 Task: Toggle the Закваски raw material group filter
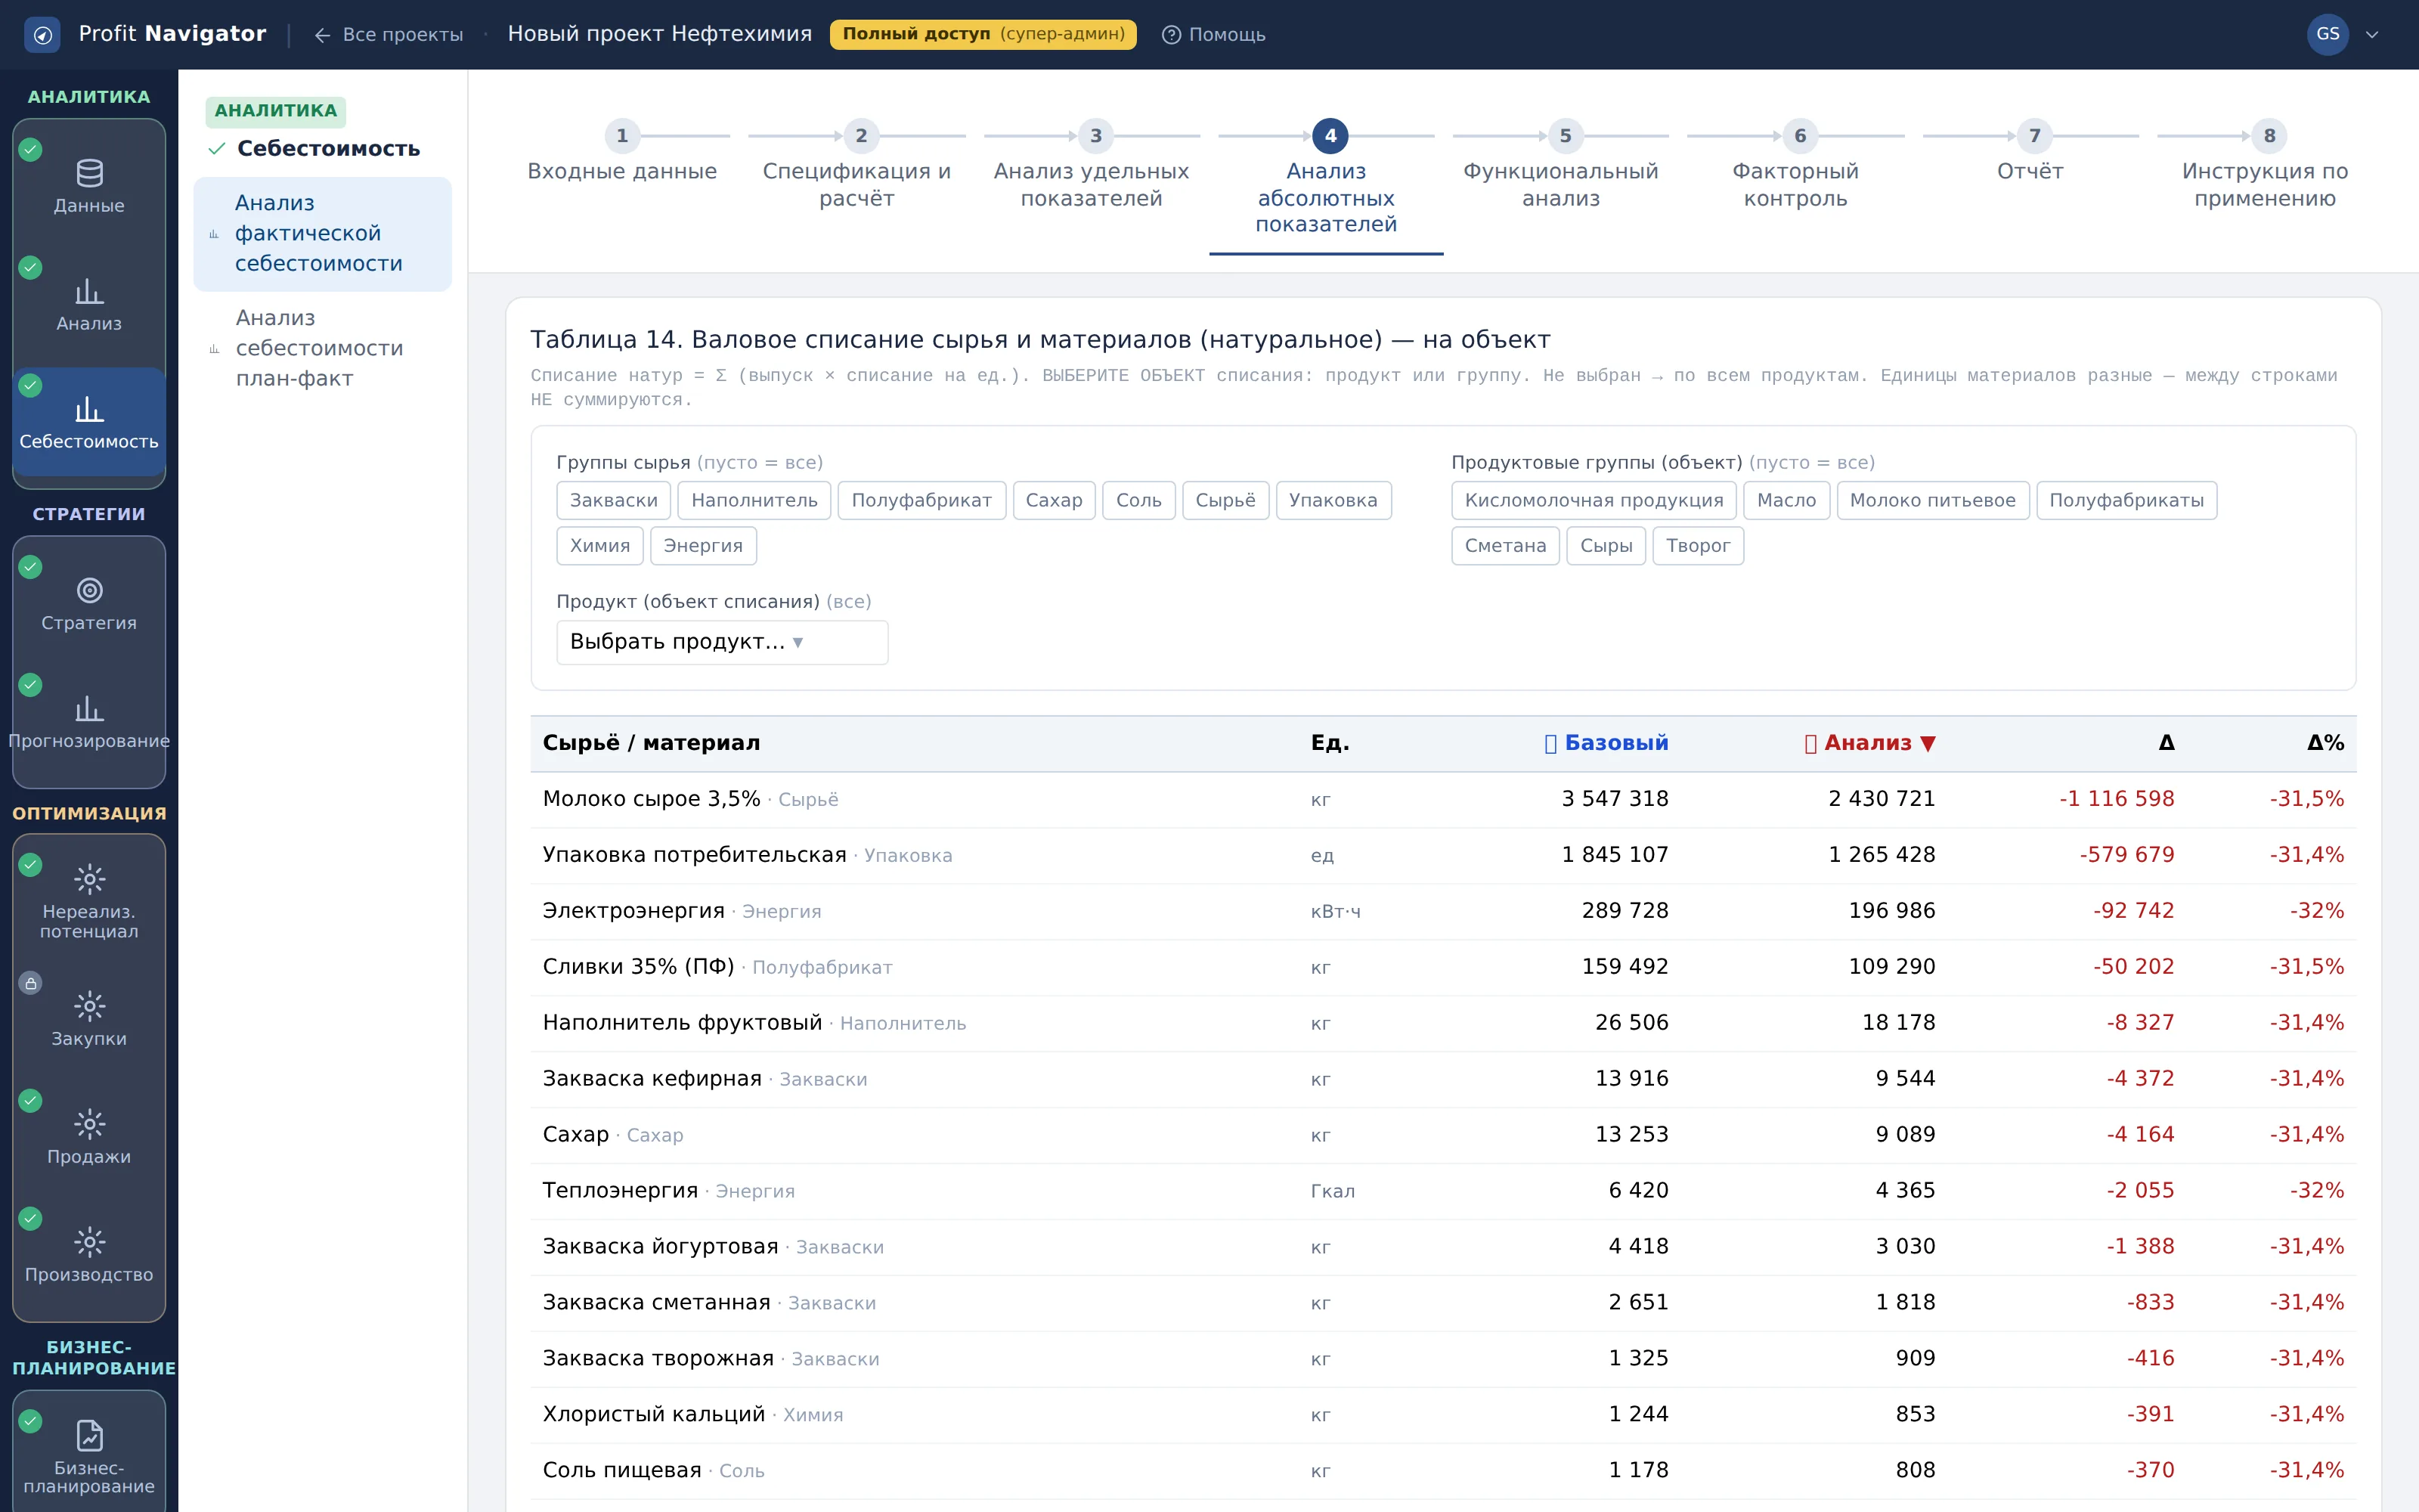point(614,500)
